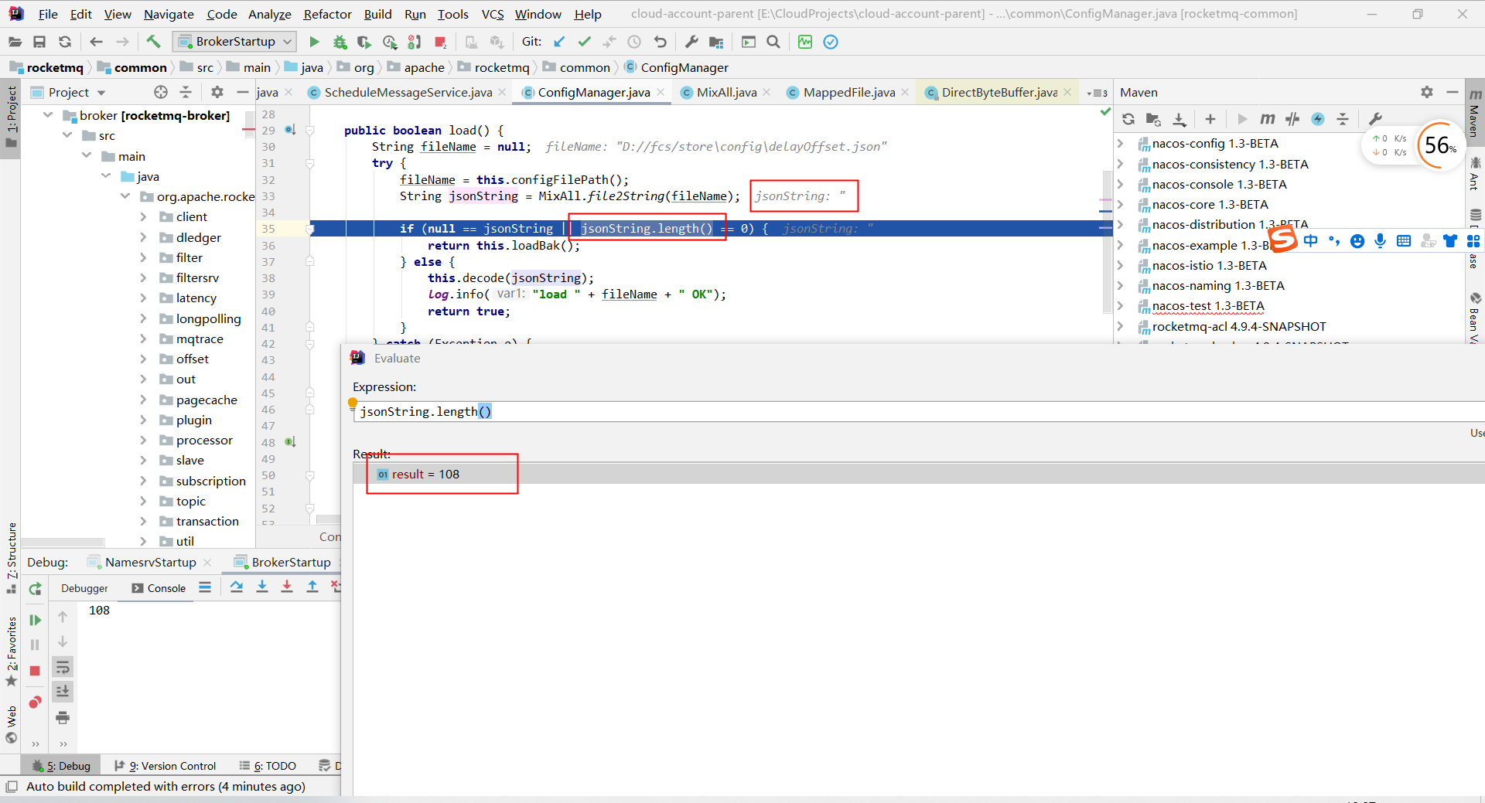This screenshot has height=803, width=1485.
Task: Toggle Sogou soft keyboard icon
Action: click(1404, 241)
